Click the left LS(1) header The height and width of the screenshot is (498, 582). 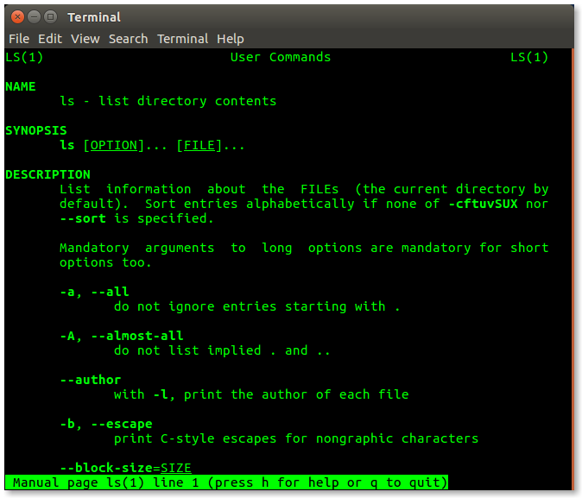pyautogui.click(x=24, y=57)
